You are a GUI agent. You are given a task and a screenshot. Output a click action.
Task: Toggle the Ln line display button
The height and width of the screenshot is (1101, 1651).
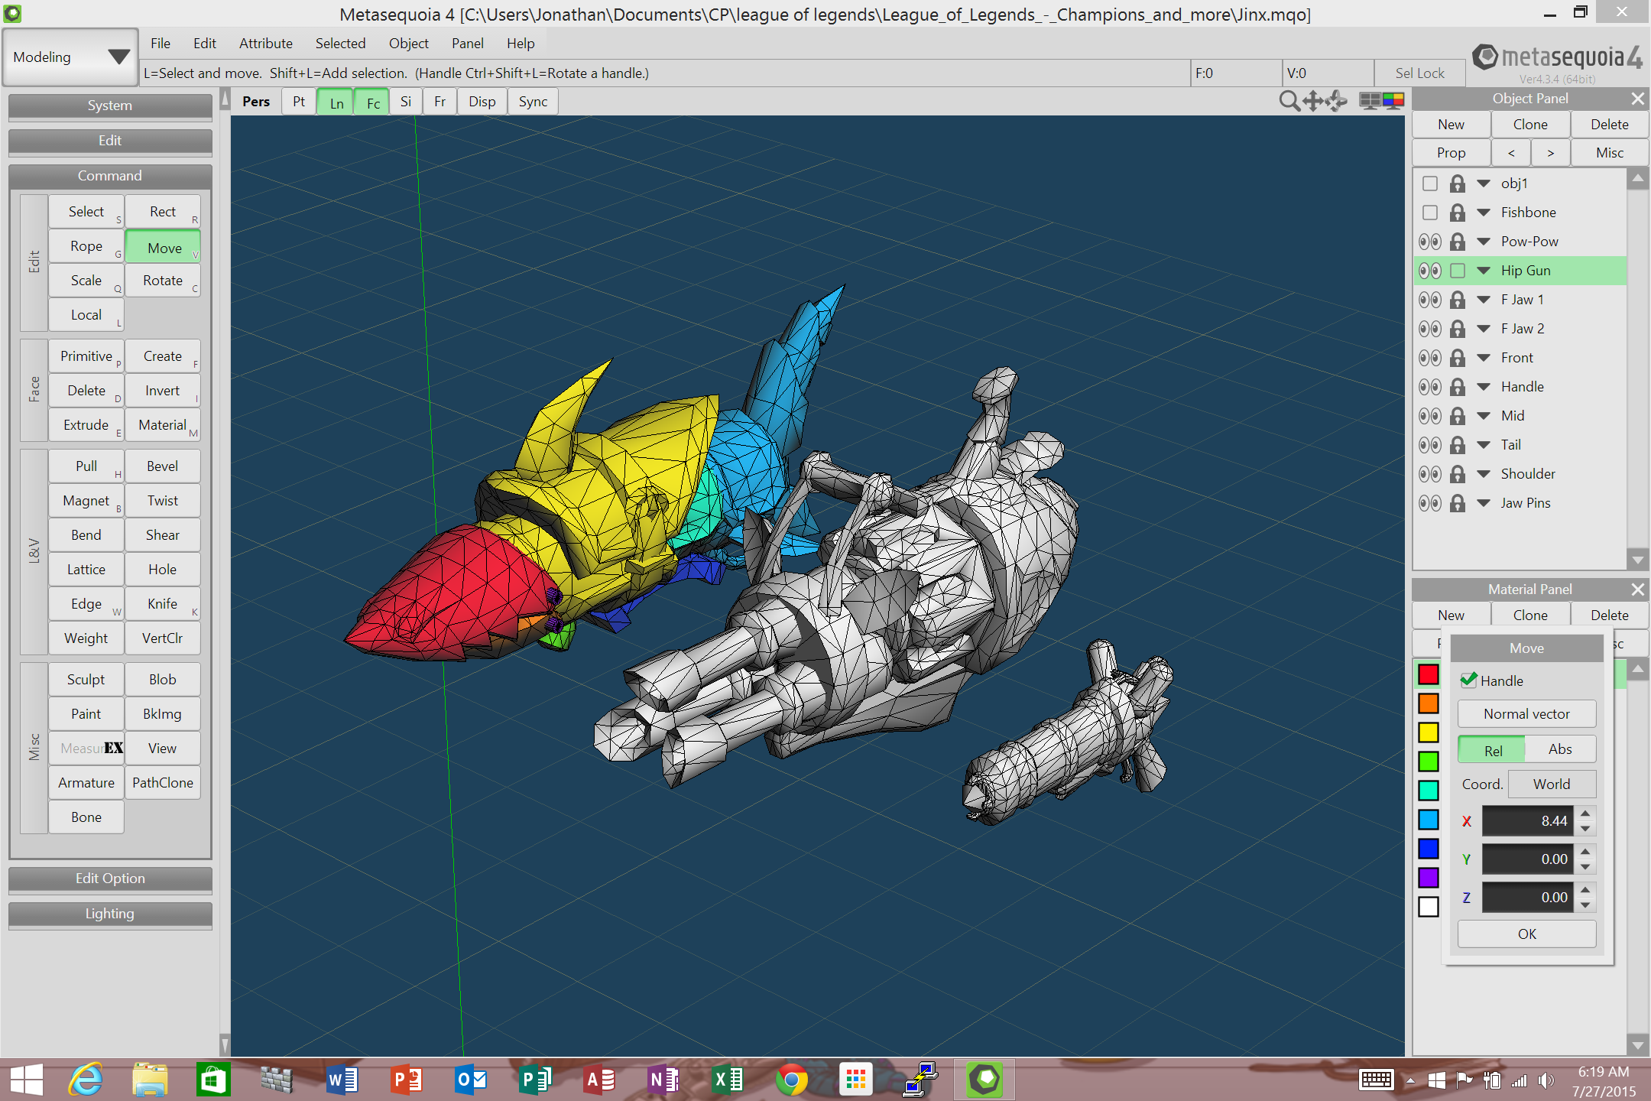point(336,102)
